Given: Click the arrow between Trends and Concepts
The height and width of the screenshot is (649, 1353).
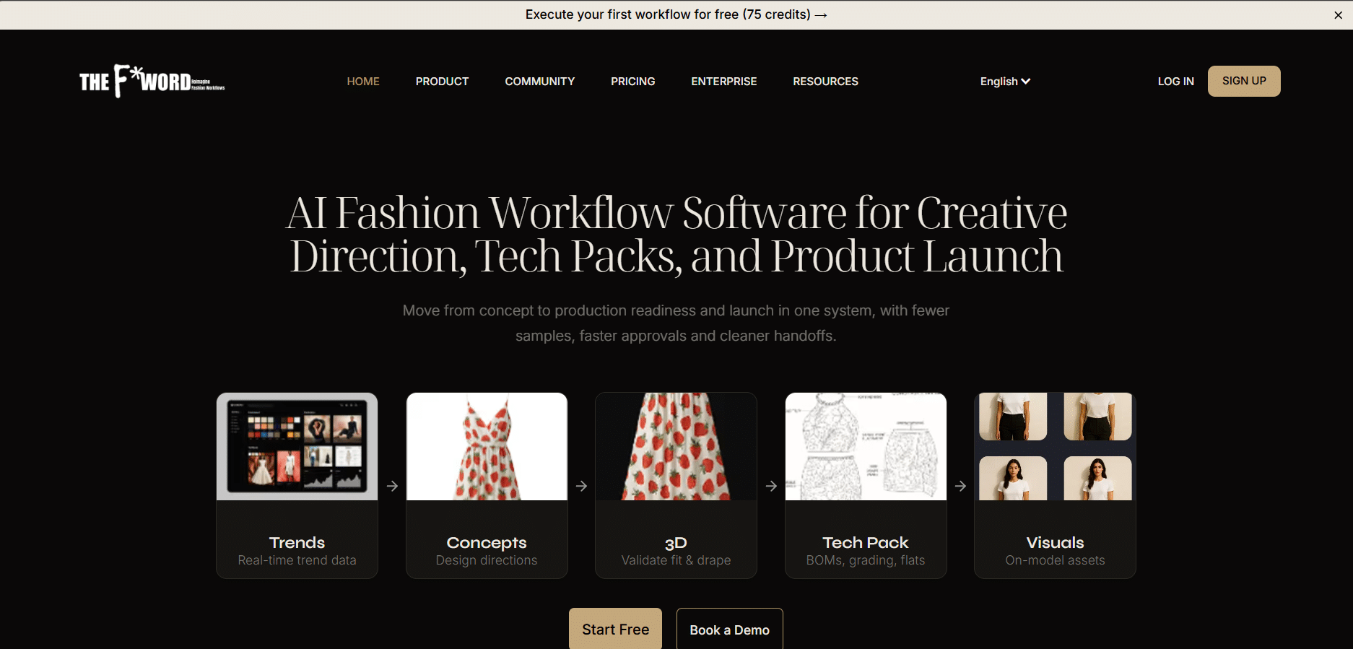Looking at the screenshot, I should [392, 486].
